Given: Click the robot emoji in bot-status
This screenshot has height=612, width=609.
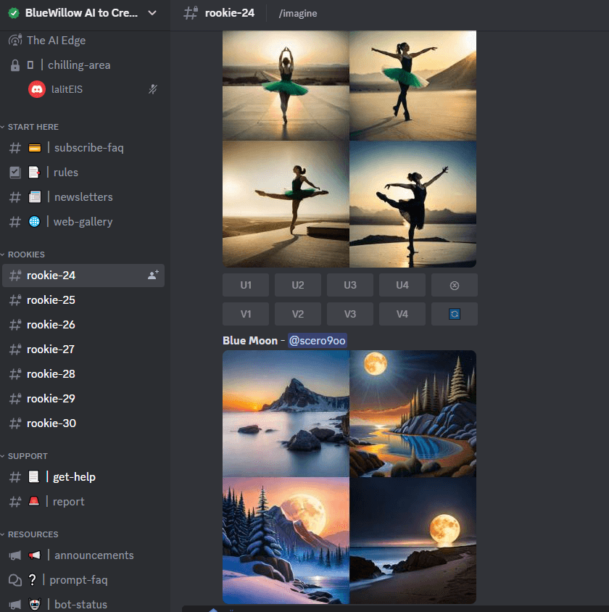Looking at the screenshot, I should pos(35,605).
